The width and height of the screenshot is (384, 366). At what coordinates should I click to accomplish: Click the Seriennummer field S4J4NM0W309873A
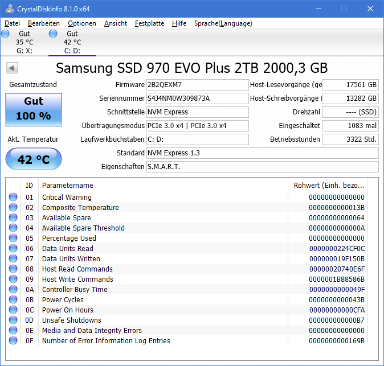pos(197,98)
